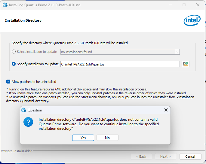Image resolution: width=206 pixels, height=164 pixels.
Task: Minimize the installer window
Action: (171, 5)
